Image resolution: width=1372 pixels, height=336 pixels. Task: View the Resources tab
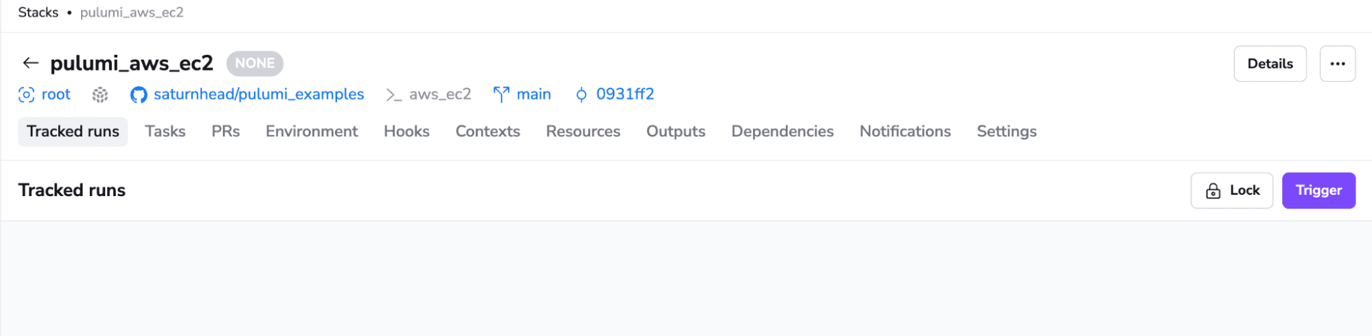click(x=583, y=132)
